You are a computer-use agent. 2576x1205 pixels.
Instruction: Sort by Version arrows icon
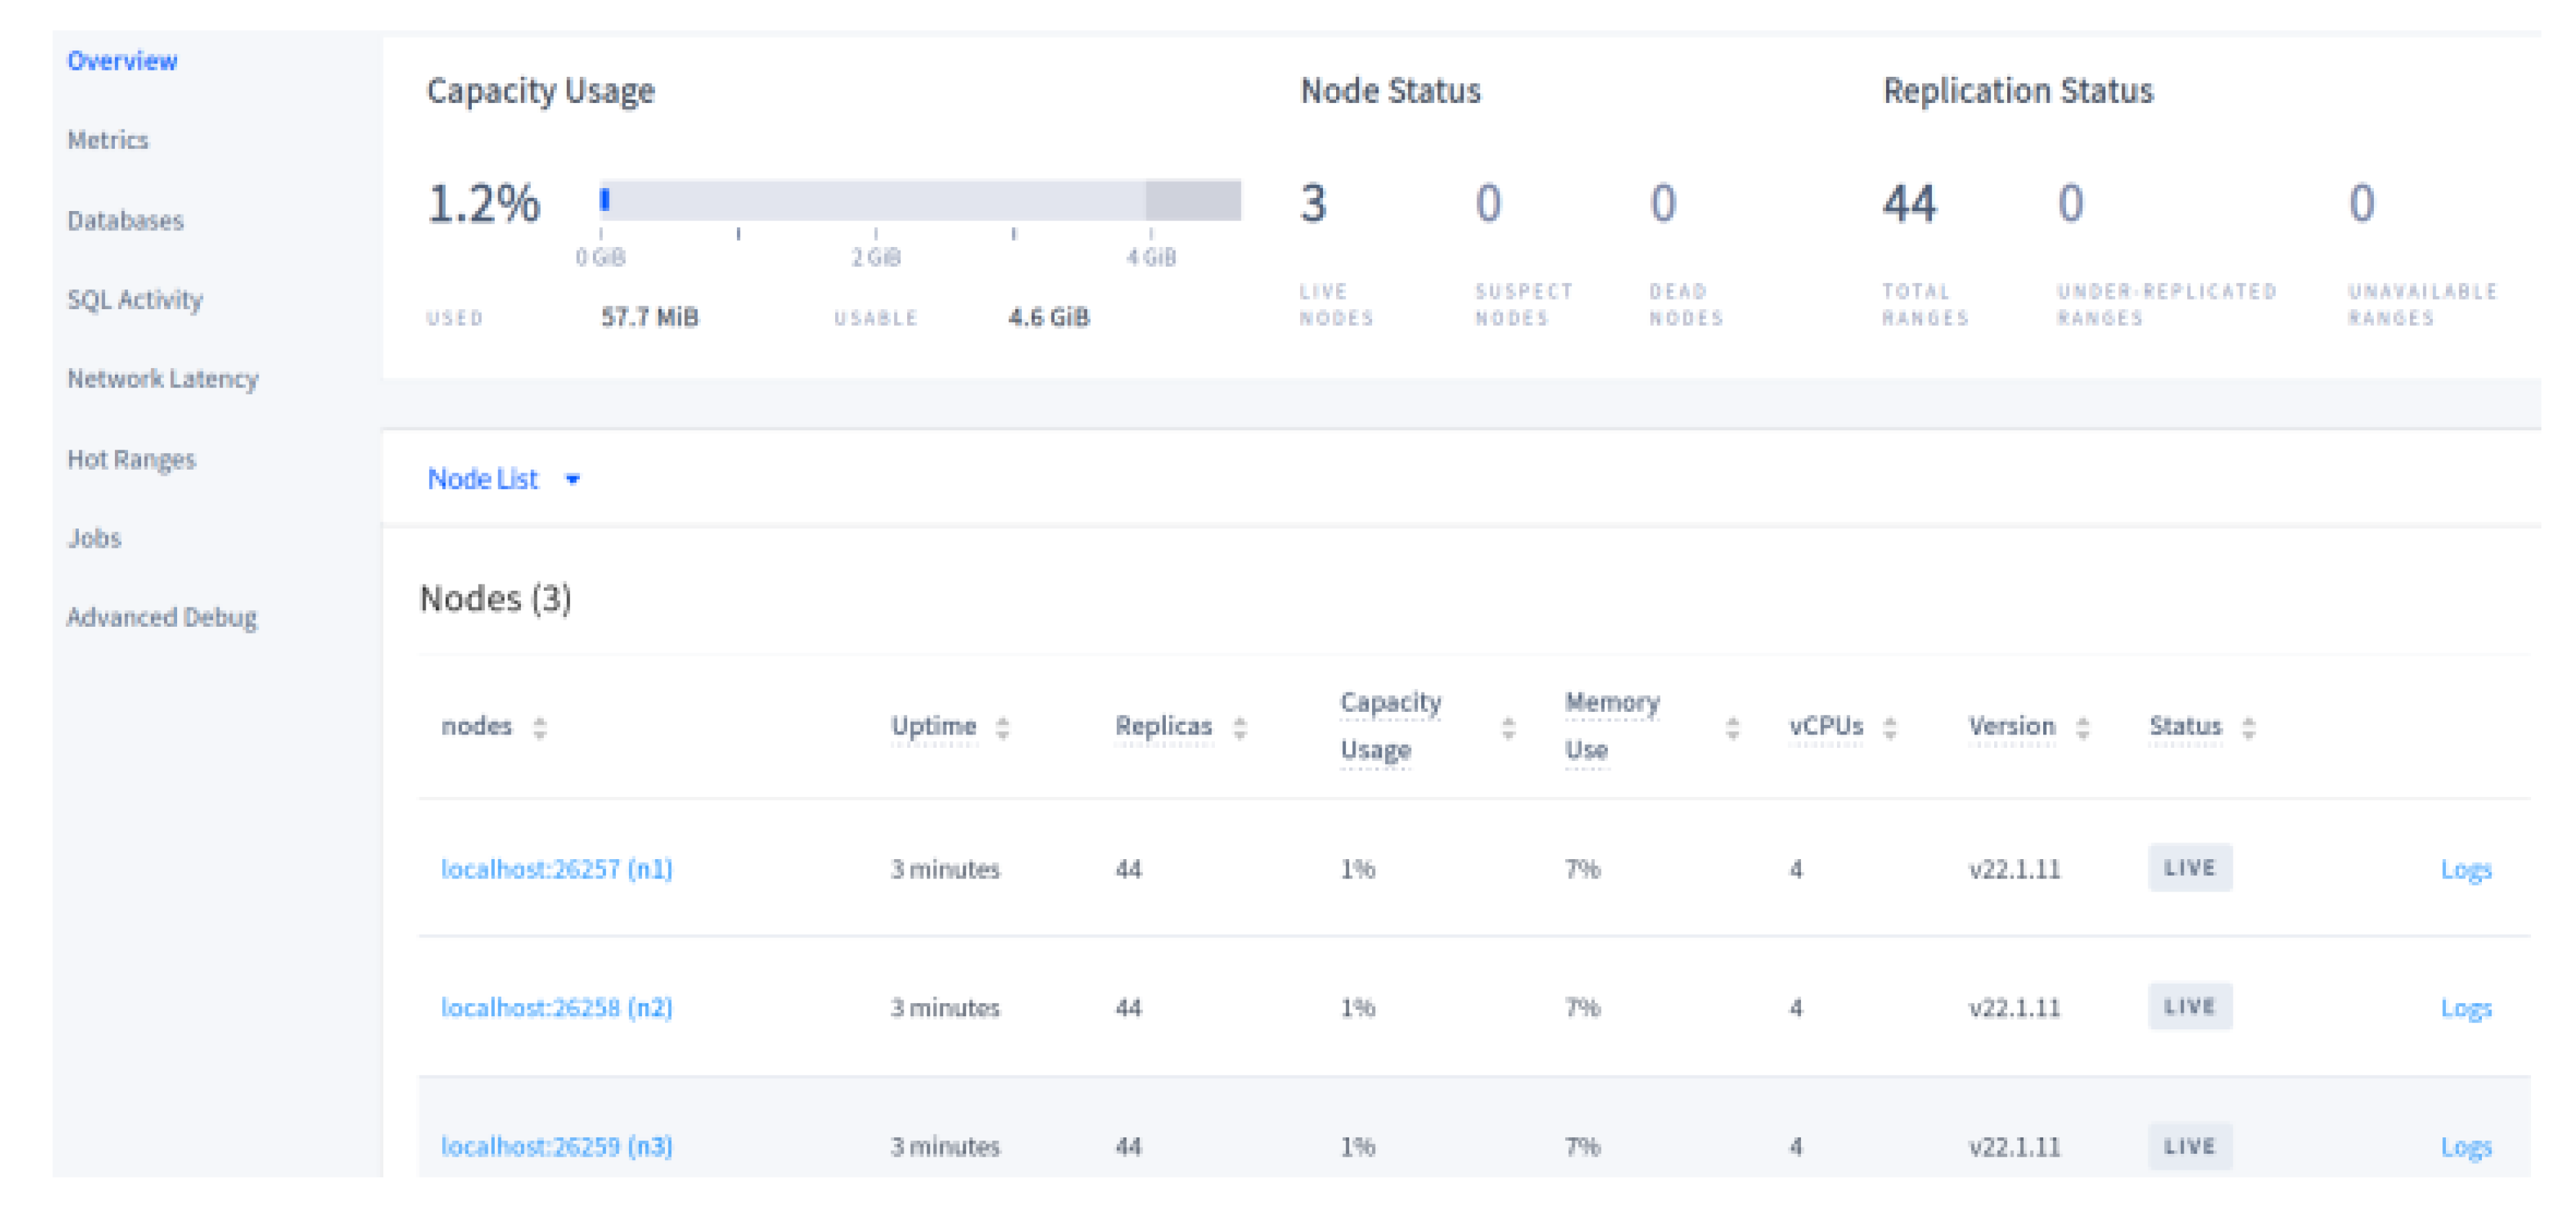click(x=2082, y=727)
